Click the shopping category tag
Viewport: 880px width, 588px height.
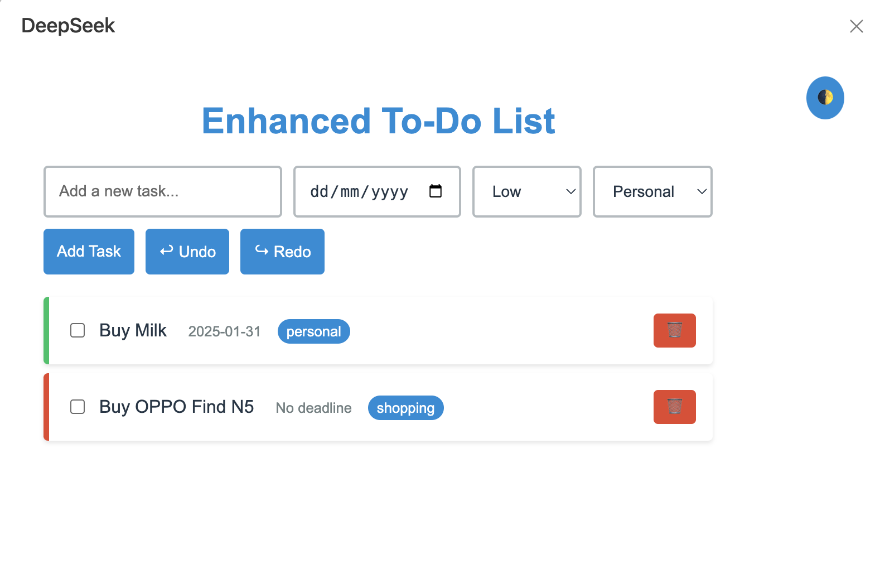click(x=405, y=408)
